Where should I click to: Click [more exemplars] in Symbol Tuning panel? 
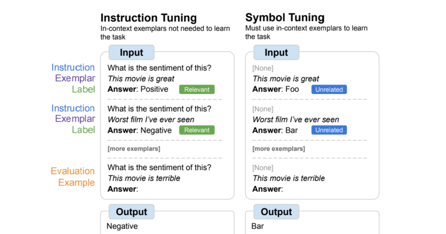[279, 148]
